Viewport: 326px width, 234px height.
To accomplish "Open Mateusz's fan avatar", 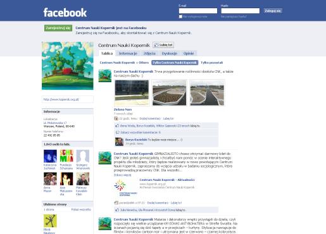I will click(x=83, y=179).
